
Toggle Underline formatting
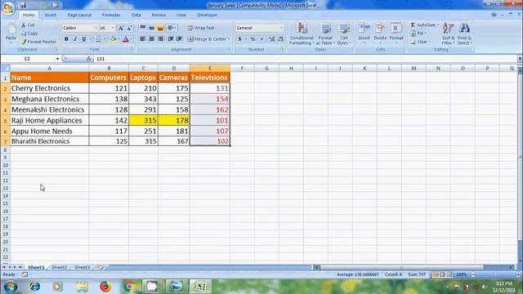84,39
